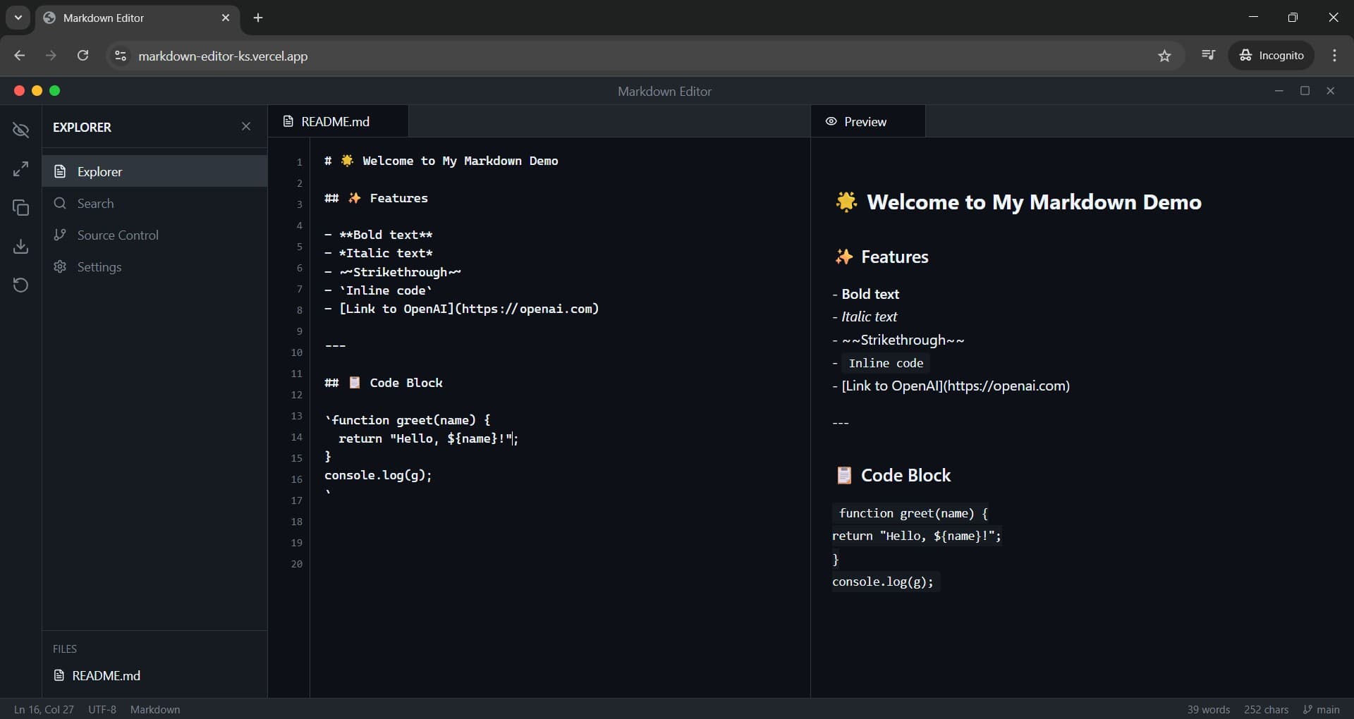
Task: Click the UTF-8 encoding indicator
Action: (x=102, y=709)
